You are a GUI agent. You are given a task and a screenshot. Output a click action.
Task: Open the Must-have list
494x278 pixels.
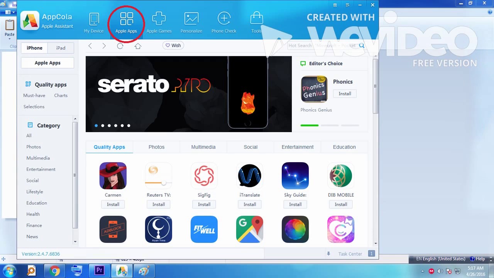34,95
